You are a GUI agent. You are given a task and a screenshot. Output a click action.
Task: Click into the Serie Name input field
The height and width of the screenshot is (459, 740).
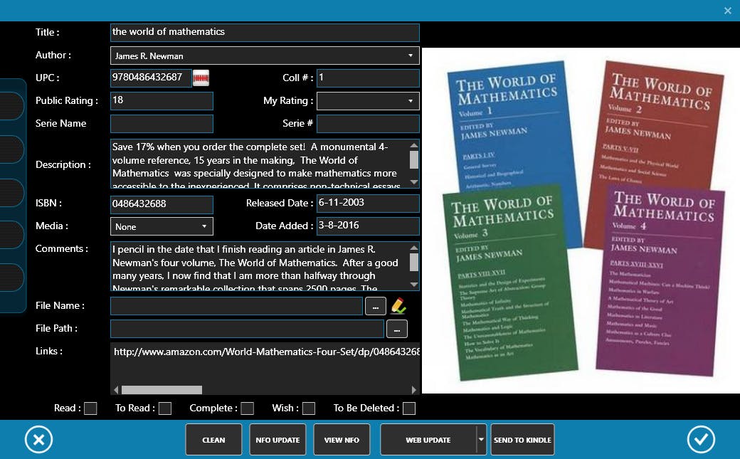click(x=162, y=124)
